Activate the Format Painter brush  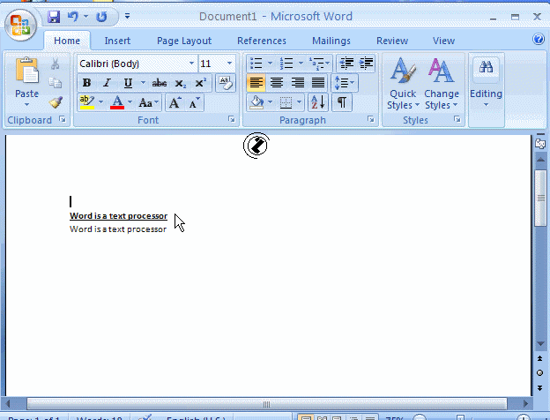[x=56, y=102]
